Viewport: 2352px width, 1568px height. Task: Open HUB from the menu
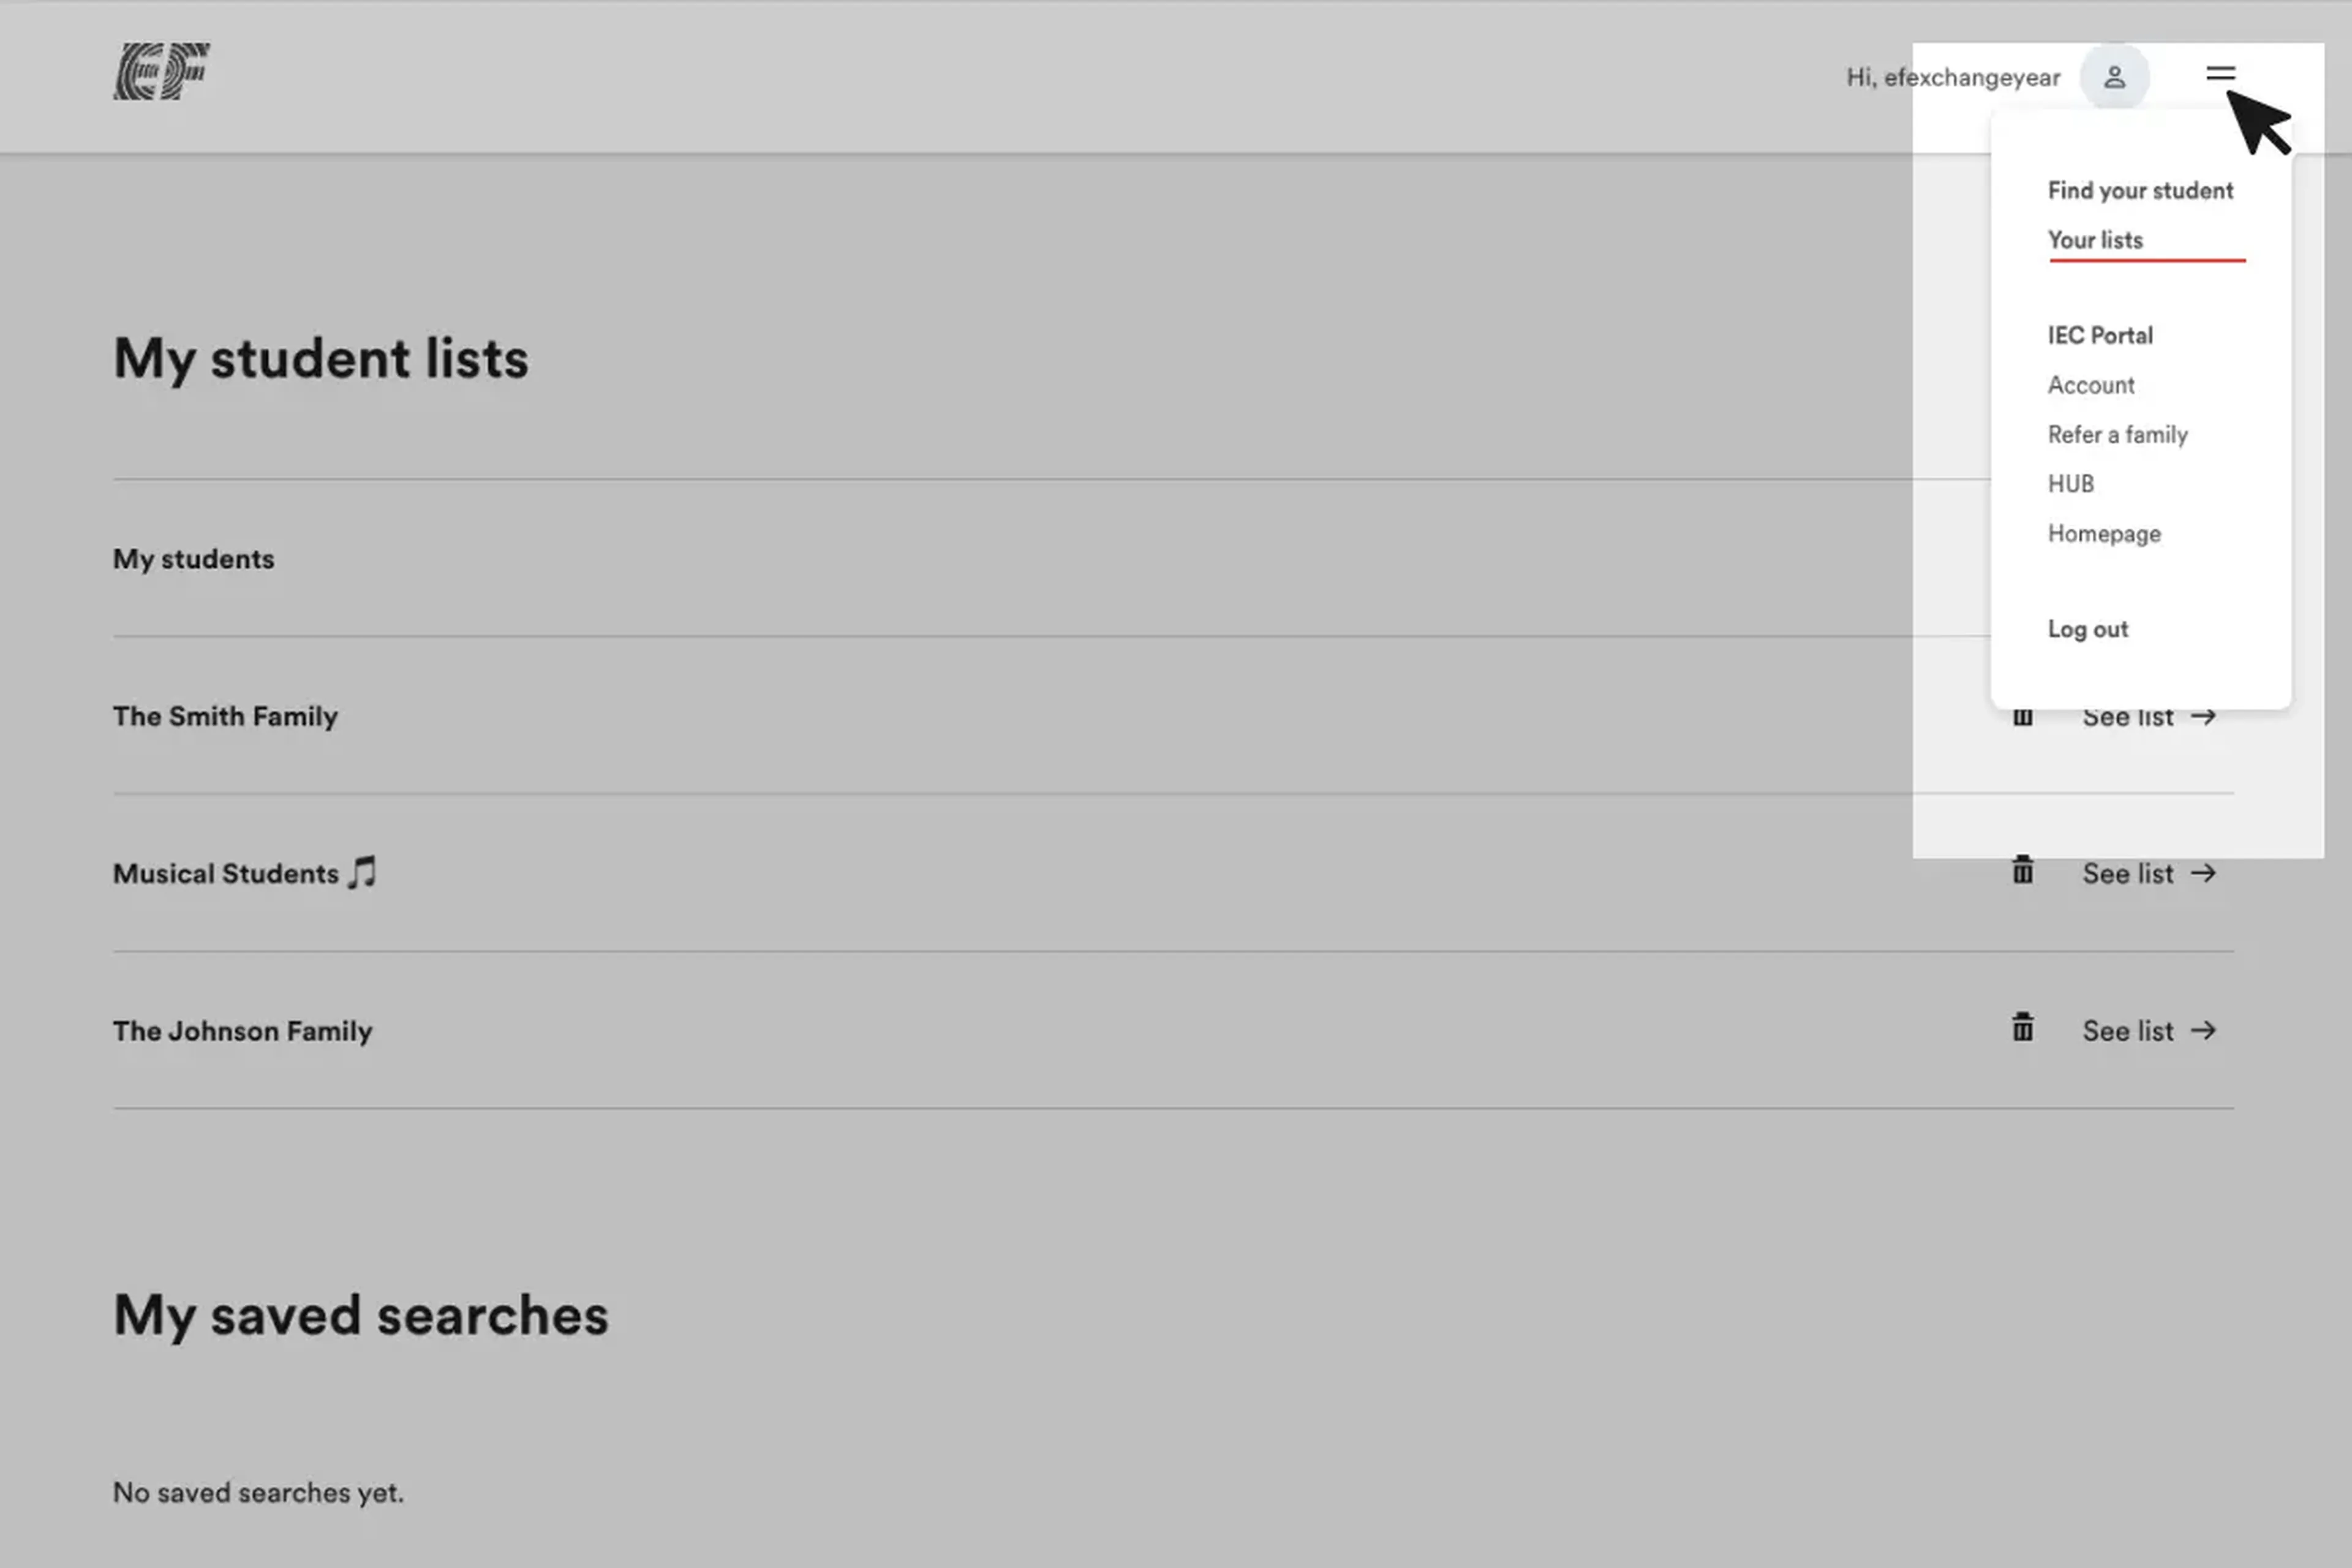pos(2070,484)
